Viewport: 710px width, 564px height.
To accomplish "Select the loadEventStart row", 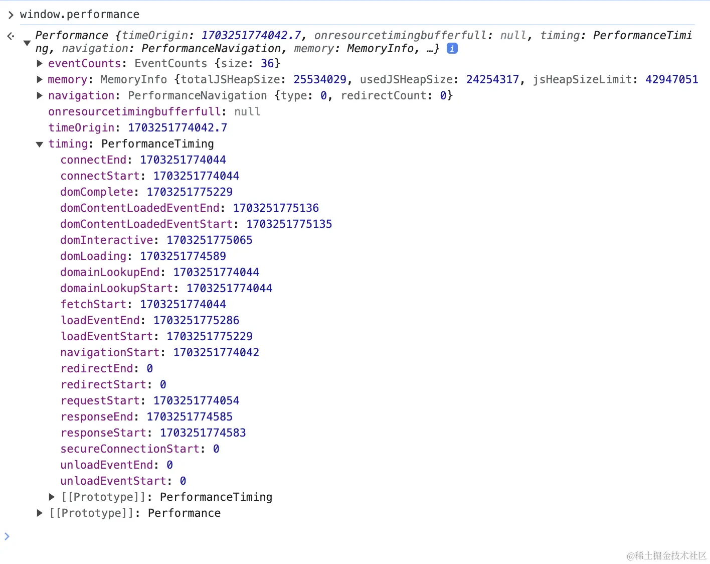I will coord(156,336).
